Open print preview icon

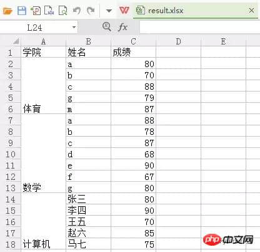tap(63, 11)
